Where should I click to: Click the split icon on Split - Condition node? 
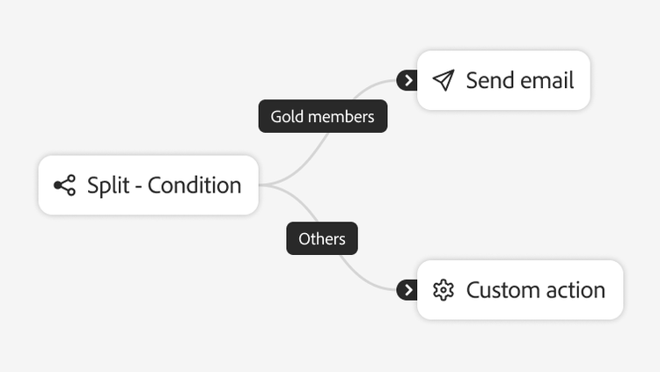pos(64,186)
